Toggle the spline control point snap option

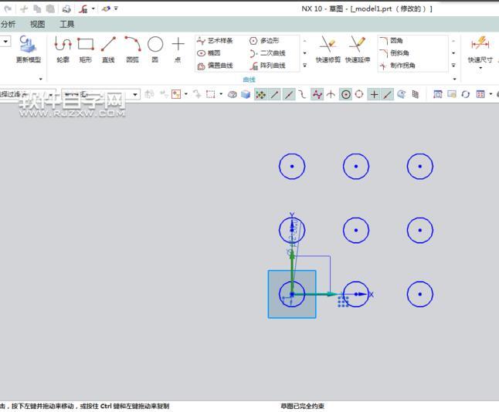tap(317, 94)
